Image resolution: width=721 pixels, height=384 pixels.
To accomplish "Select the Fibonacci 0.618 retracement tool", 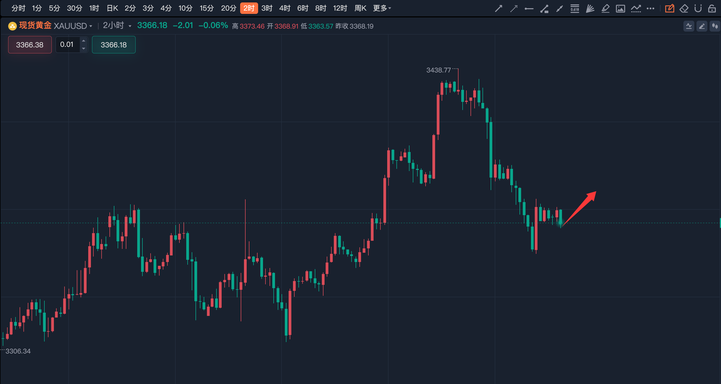I will click(575, 9).
